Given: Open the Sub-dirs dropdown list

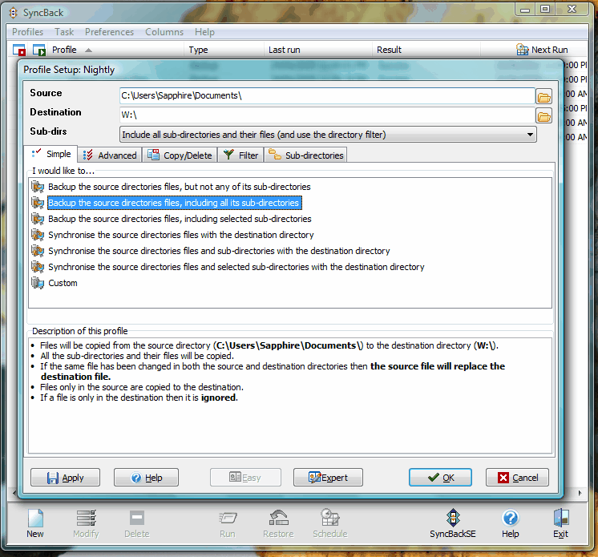Looking at the screenshot, I should pyautogui.click(x=530, y=135).
